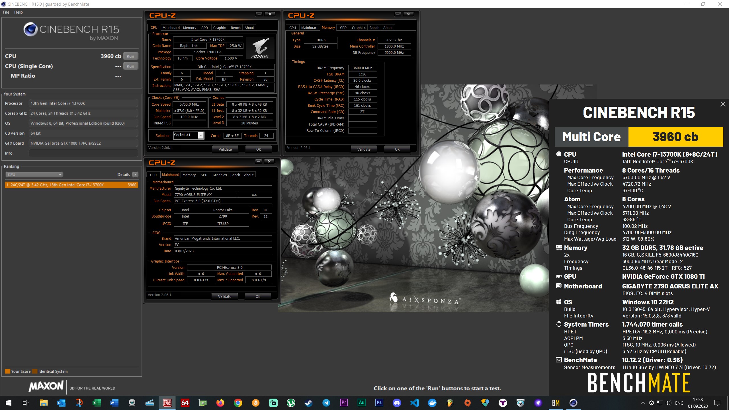
Task: Switch to Mainboard tab in the CPU-Z CPU window
Action: click(171, 28)
